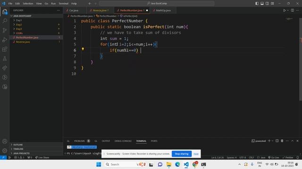Select PerfectNumber.java in the Explorer tree
The height and width of the screenshot is (169, 302).
coord(36,38)
